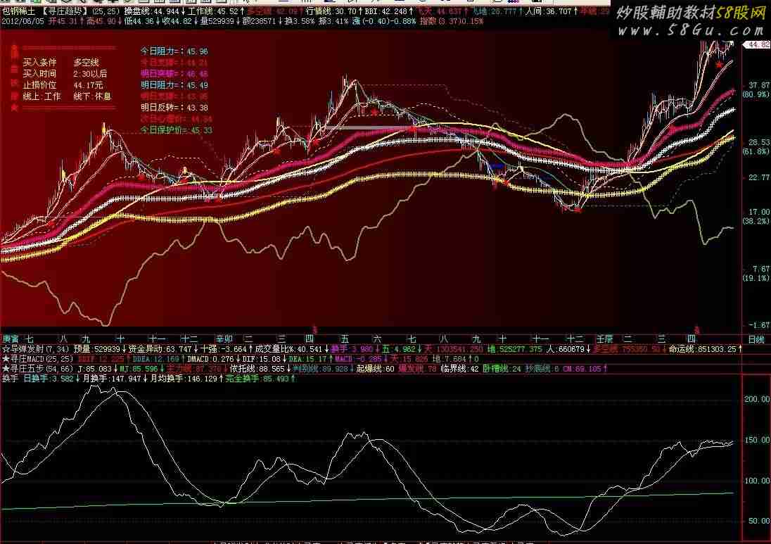771x544 pixels.
Task: Click the 命运线:851303.25 value
Action: pos(702,349)
